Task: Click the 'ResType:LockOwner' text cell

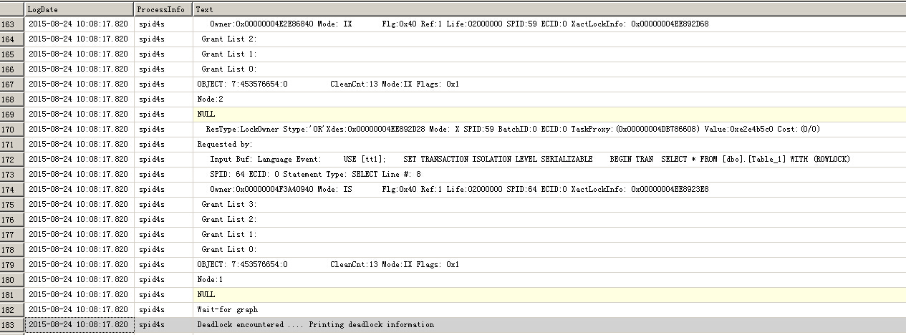Action: pyautogui.click(x=549, y=129)
